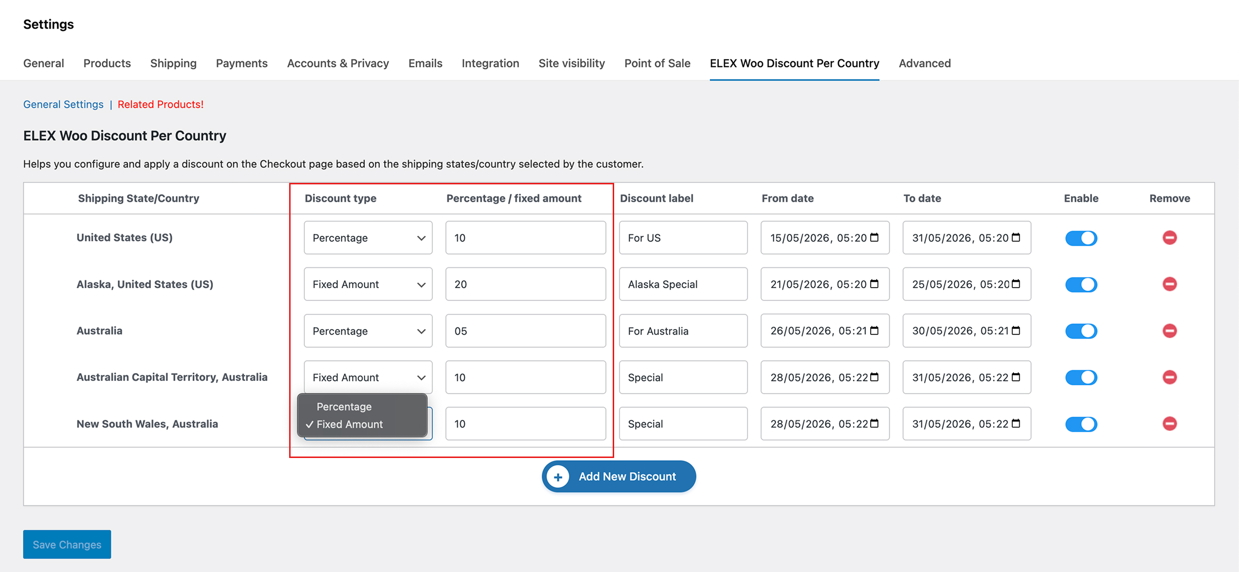Open calendar for New South Wales To date
1239x572 pixels.
pos(1016,424)
